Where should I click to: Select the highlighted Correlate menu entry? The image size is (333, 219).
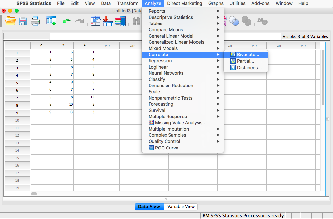click(x=182, y=55)
